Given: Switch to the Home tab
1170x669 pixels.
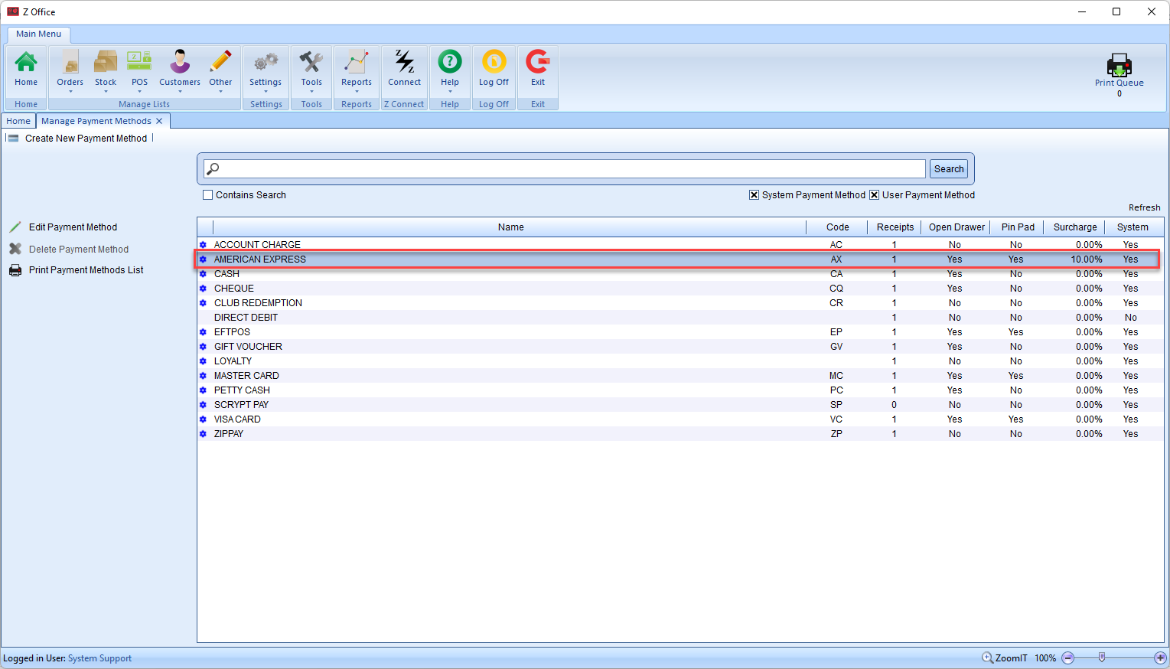Looking at the screenshot, I should pos(18,120).
